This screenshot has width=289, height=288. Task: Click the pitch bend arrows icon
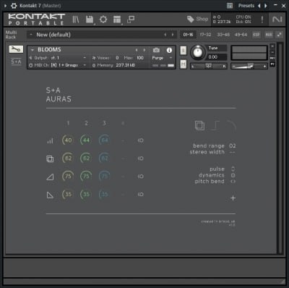click(233, 182)
